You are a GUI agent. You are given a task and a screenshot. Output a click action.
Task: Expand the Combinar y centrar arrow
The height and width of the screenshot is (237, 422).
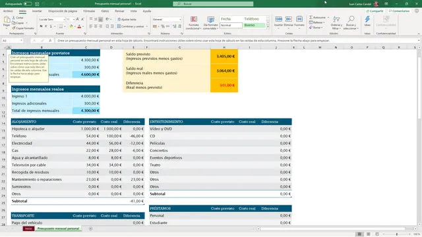tap(147, 26)
